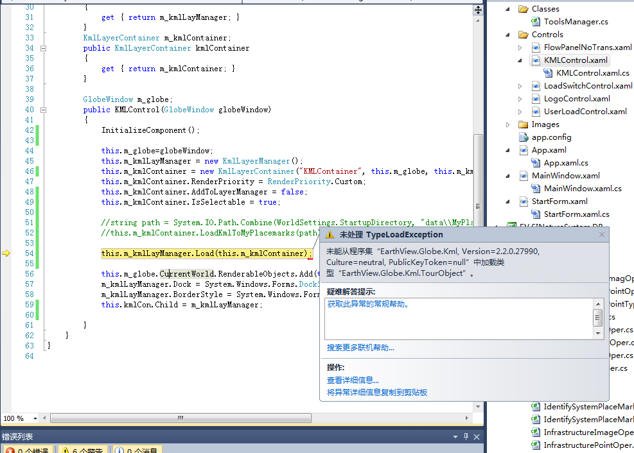Click the editor horizontal scrollbar left arrow

[x=44, y=418]
